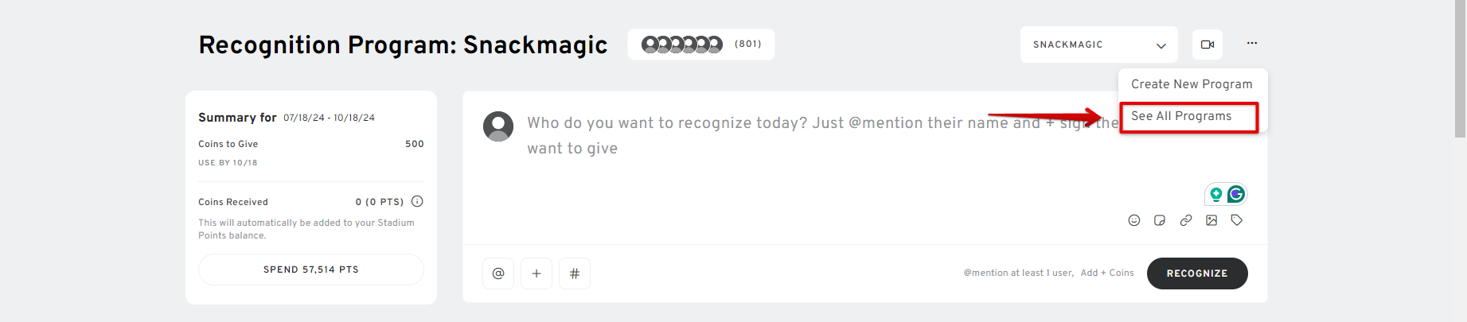Expand the SNACKMAGIC program dropdown

1099,45
